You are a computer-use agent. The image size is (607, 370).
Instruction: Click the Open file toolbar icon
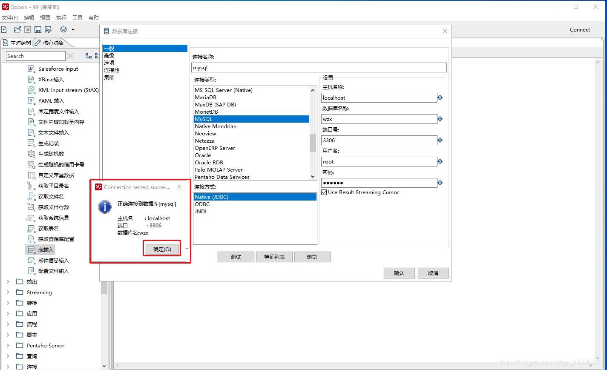tap(17, 29)
